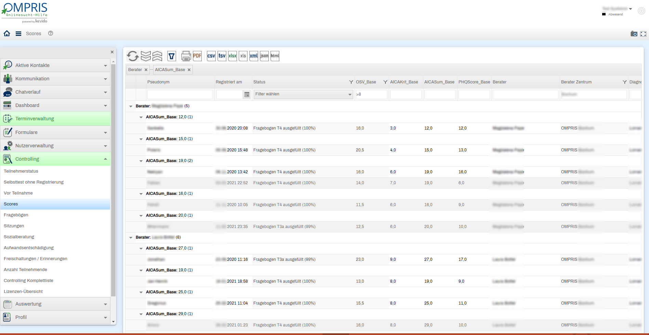Print the table

186,56
